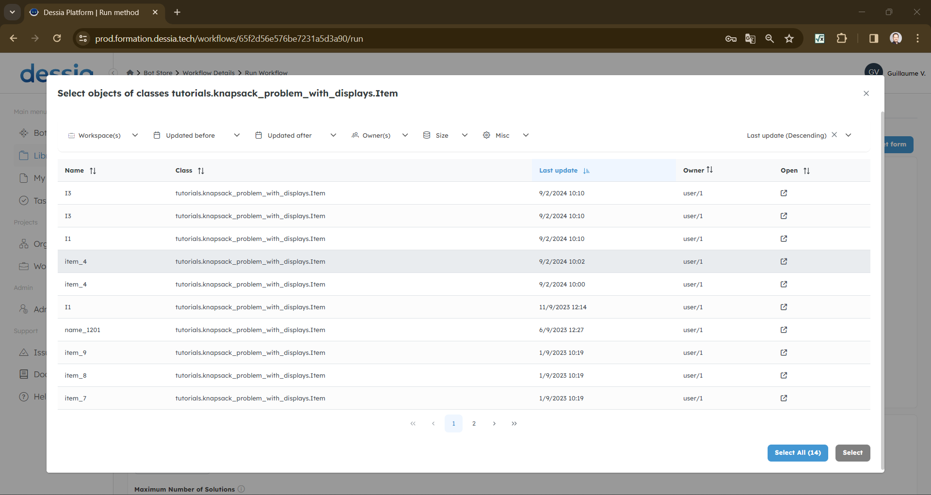
Task: Go to next page arrow
Action: [x=494, y=423]
